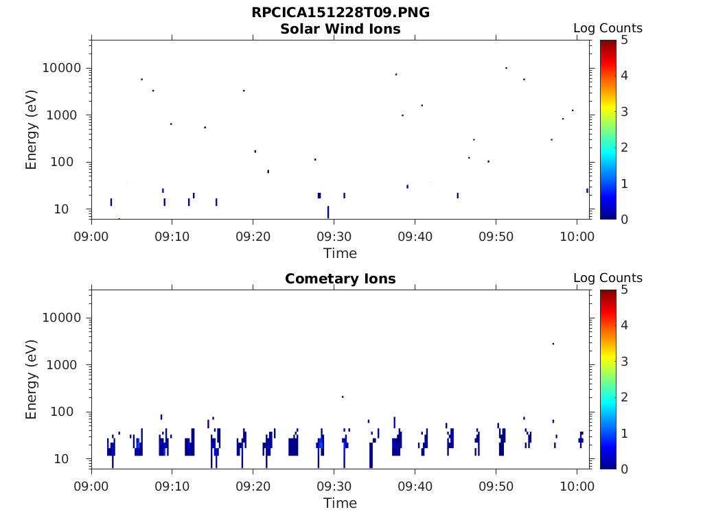The height and width of the screenshot is (527, 703).
Task: Click the 09:40 tick label of the Cometary plot
Action: tap(415, 487)
